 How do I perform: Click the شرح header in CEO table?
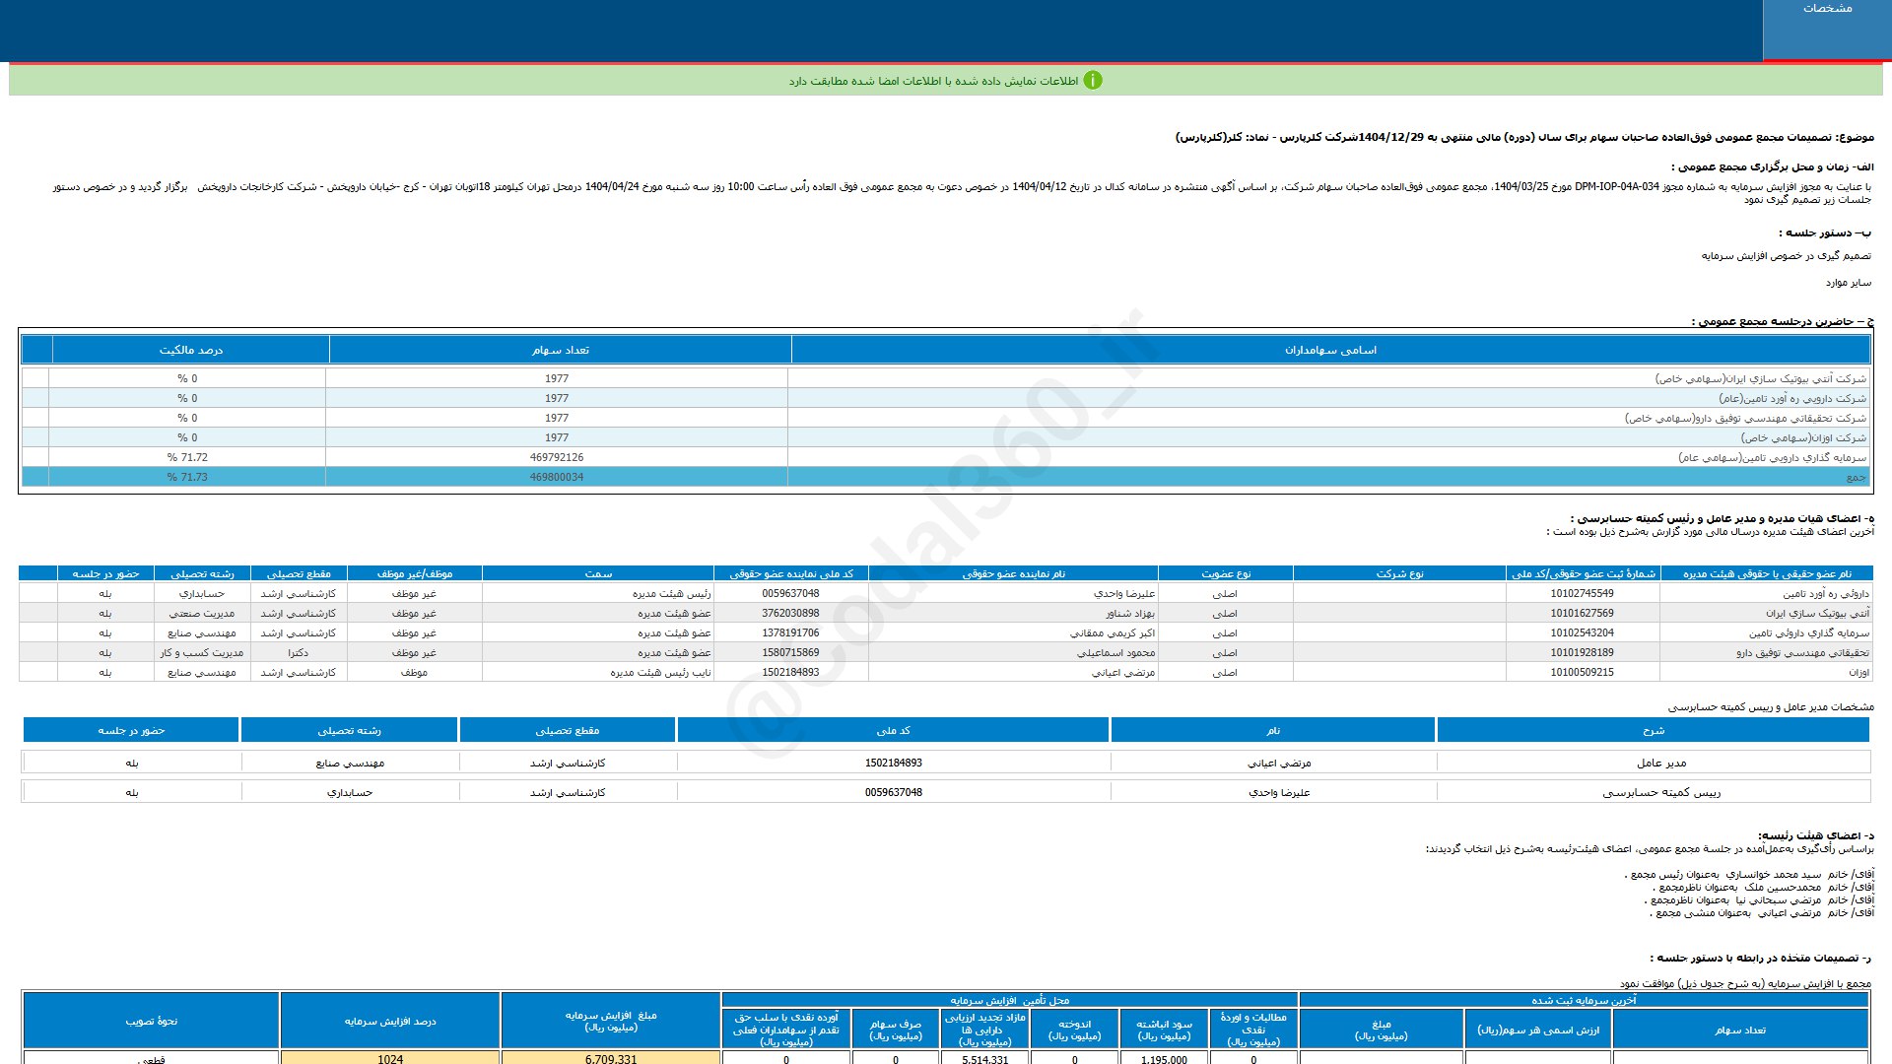tap(1654, 730)
